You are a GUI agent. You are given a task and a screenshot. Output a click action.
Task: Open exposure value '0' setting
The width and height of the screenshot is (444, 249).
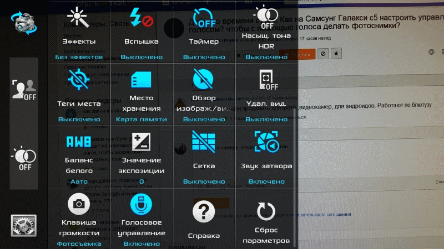tap(142, 181)
